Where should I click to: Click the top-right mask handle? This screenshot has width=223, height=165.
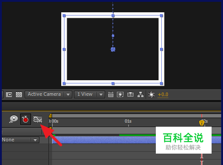point(161,15)
